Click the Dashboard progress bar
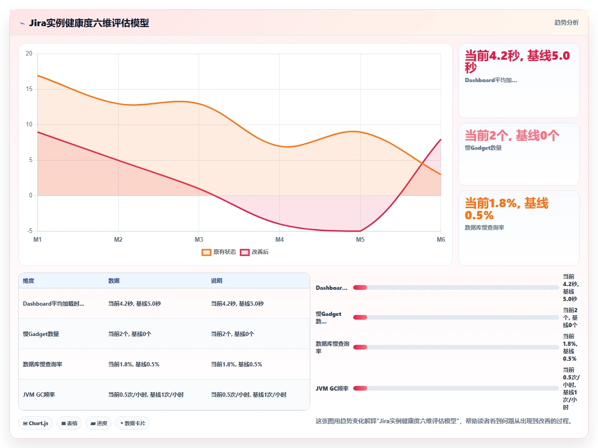The height and width of the screenshot is (448, 598). [456, 287]
